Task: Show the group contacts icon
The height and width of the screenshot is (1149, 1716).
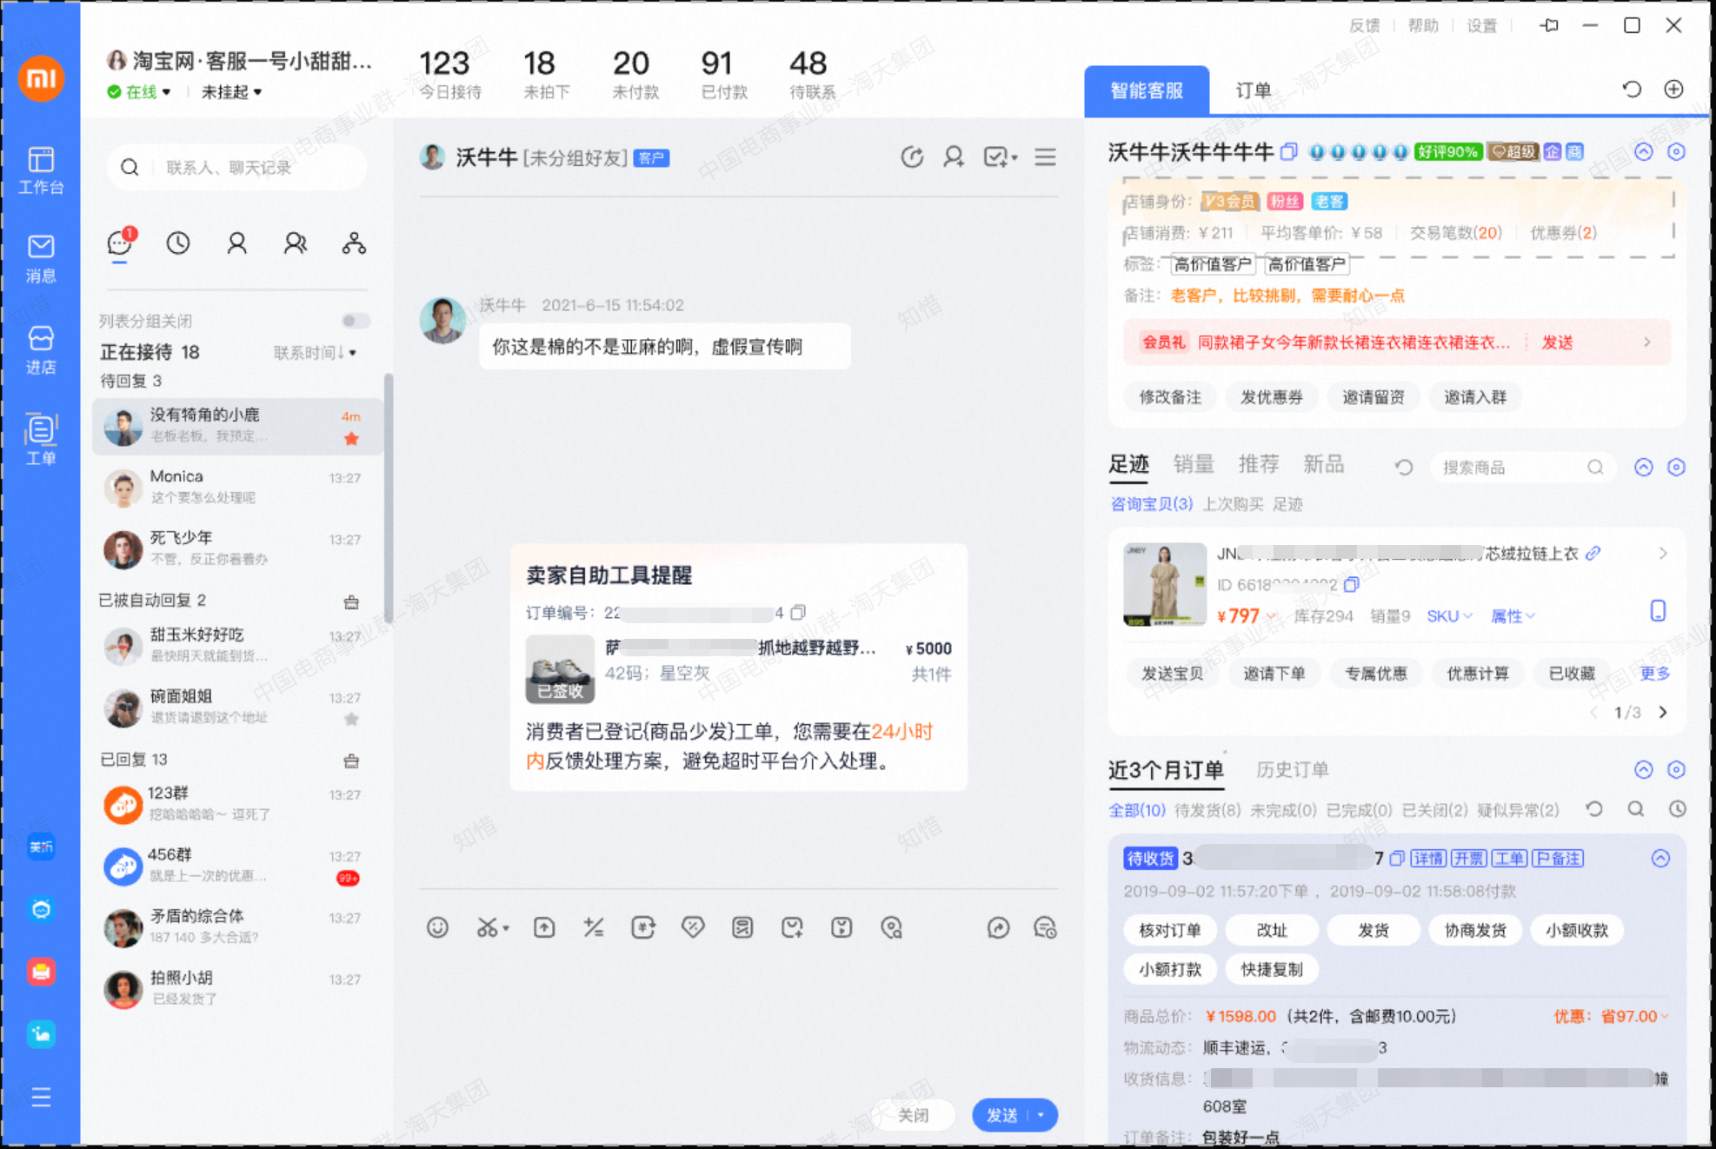Action: (296, 243)
